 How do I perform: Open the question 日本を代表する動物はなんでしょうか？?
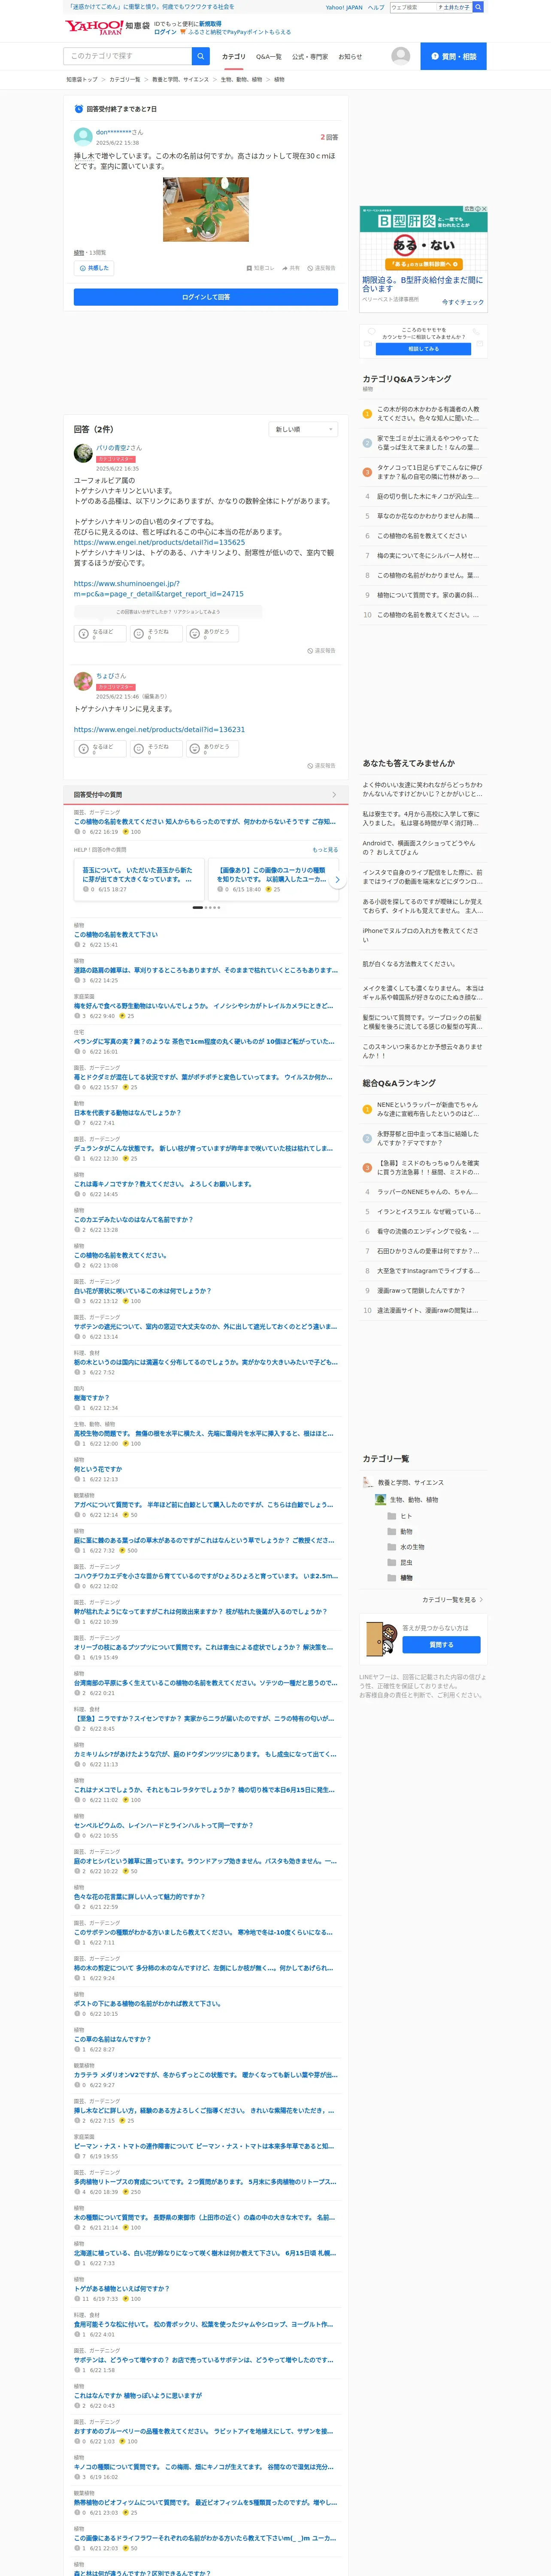tap(127, 1112)
